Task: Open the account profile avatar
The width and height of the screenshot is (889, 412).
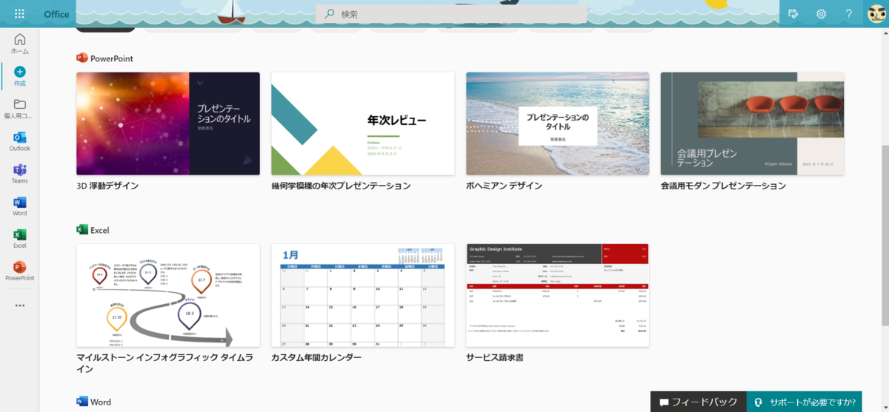Action: pyautogui.click(x=876, y=14)
